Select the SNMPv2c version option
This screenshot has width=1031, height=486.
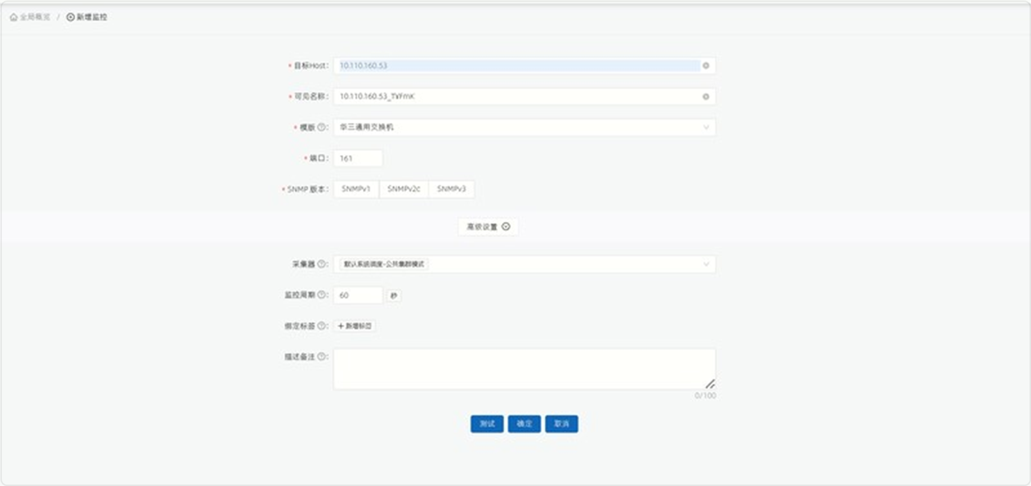pyautogui.click(x=403, y=189)
